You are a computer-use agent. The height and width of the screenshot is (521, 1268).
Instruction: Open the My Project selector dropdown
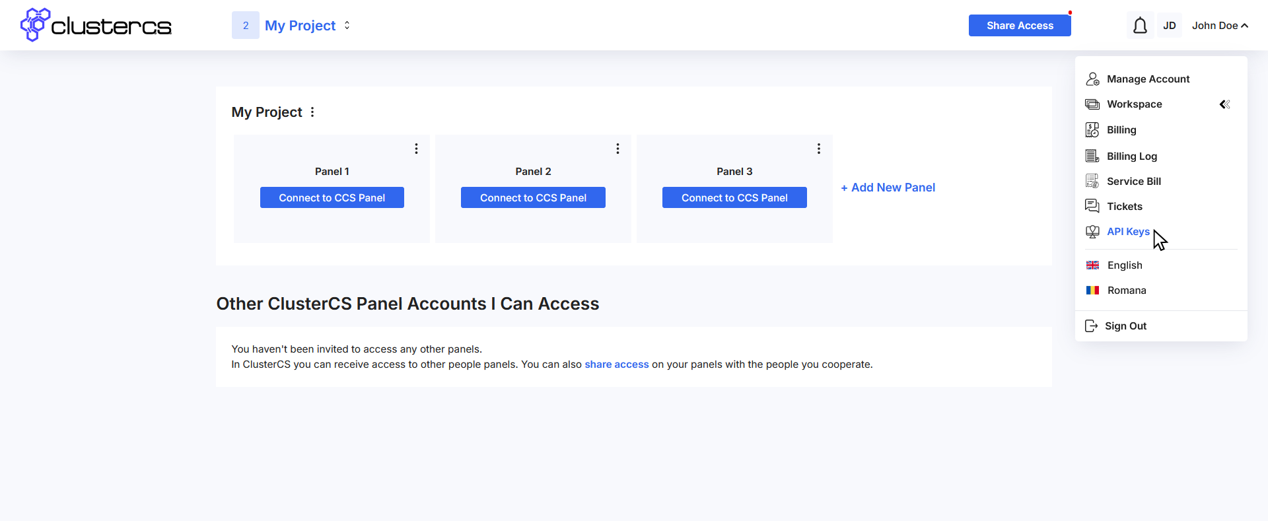(x=308, y=25)
